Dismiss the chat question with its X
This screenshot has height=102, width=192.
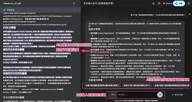pos(190,14)
